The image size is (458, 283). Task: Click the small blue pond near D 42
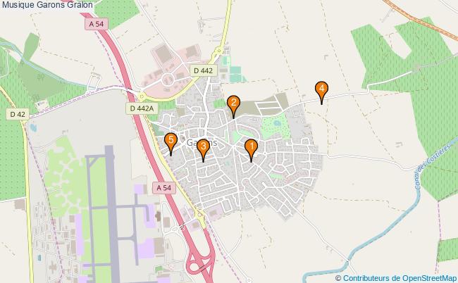(33, 127)
